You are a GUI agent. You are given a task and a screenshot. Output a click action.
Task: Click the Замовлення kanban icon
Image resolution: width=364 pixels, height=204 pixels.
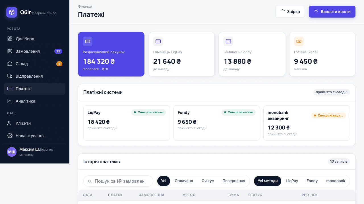10,51
